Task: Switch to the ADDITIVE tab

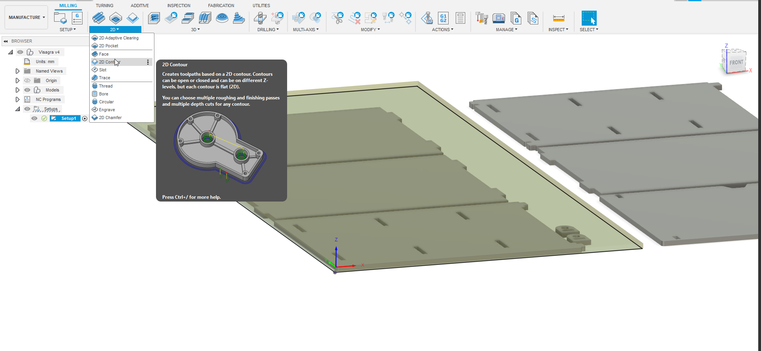Action: (x=140, y=6)
